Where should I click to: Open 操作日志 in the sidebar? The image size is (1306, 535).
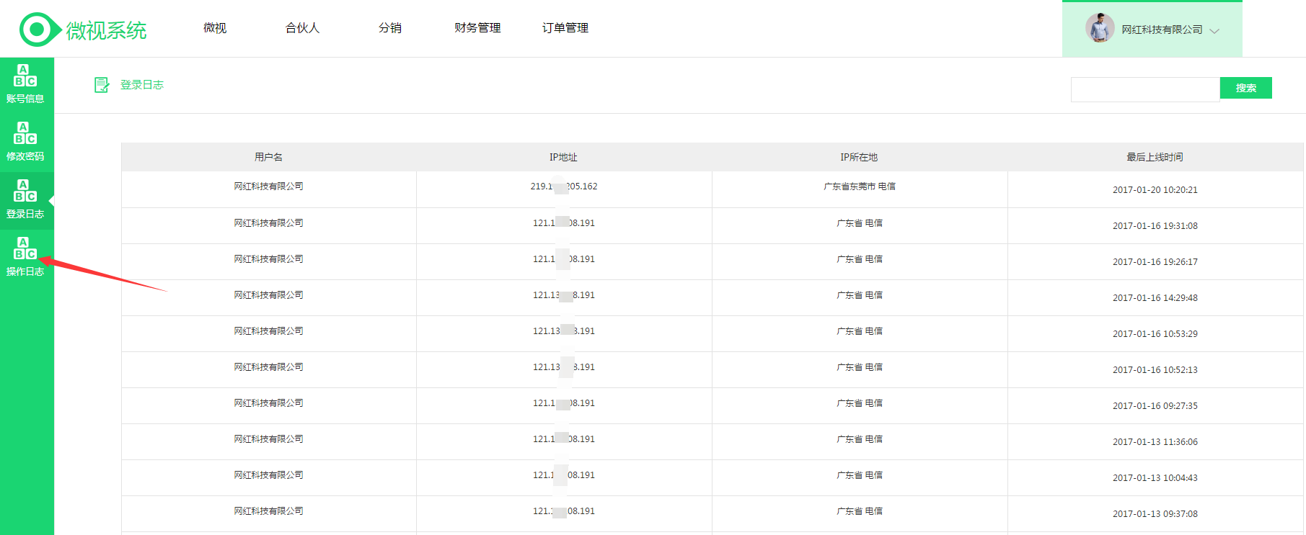pos(25,257)
